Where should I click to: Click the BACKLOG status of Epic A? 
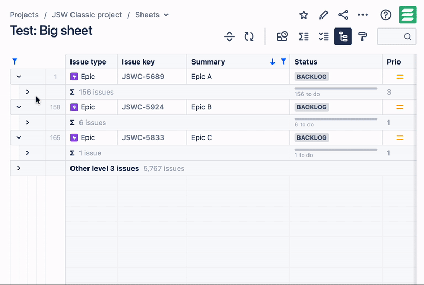312,77
